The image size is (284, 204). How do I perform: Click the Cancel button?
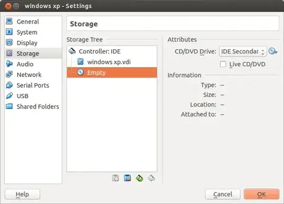coord(222,194)
